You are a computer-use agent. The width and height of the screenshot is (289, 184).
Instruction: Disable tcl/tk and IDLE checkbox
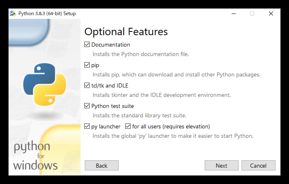(x=87, y=85)
